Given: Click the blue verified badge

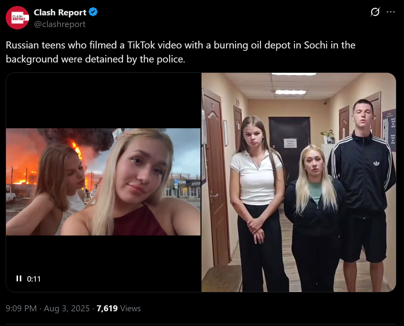Looking at the screenshot, I should [93, 13].
